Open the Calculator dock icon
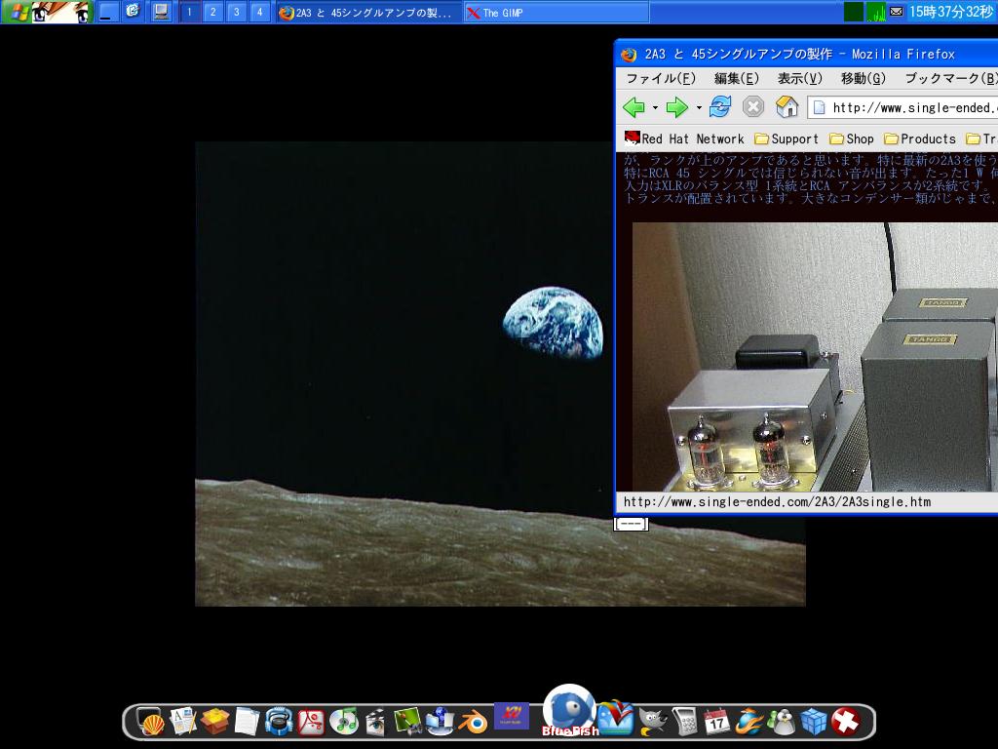 click(x=688, y=722)
